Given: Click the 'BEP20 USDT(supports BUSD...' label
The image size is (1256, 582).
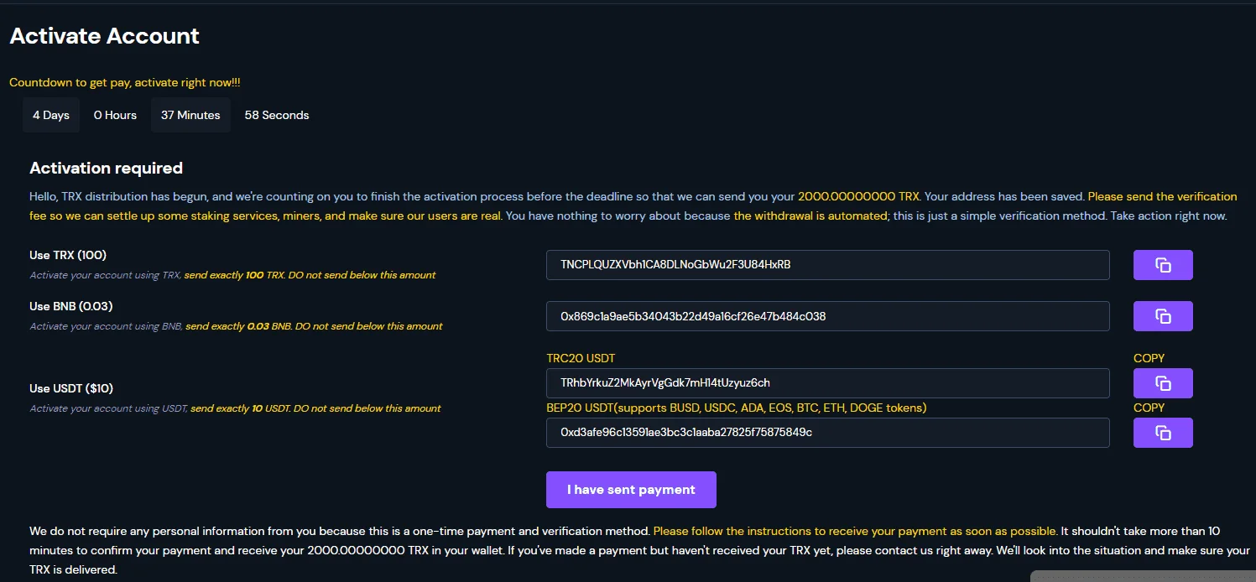Looking at the screenshot, I should coord(736,408).
